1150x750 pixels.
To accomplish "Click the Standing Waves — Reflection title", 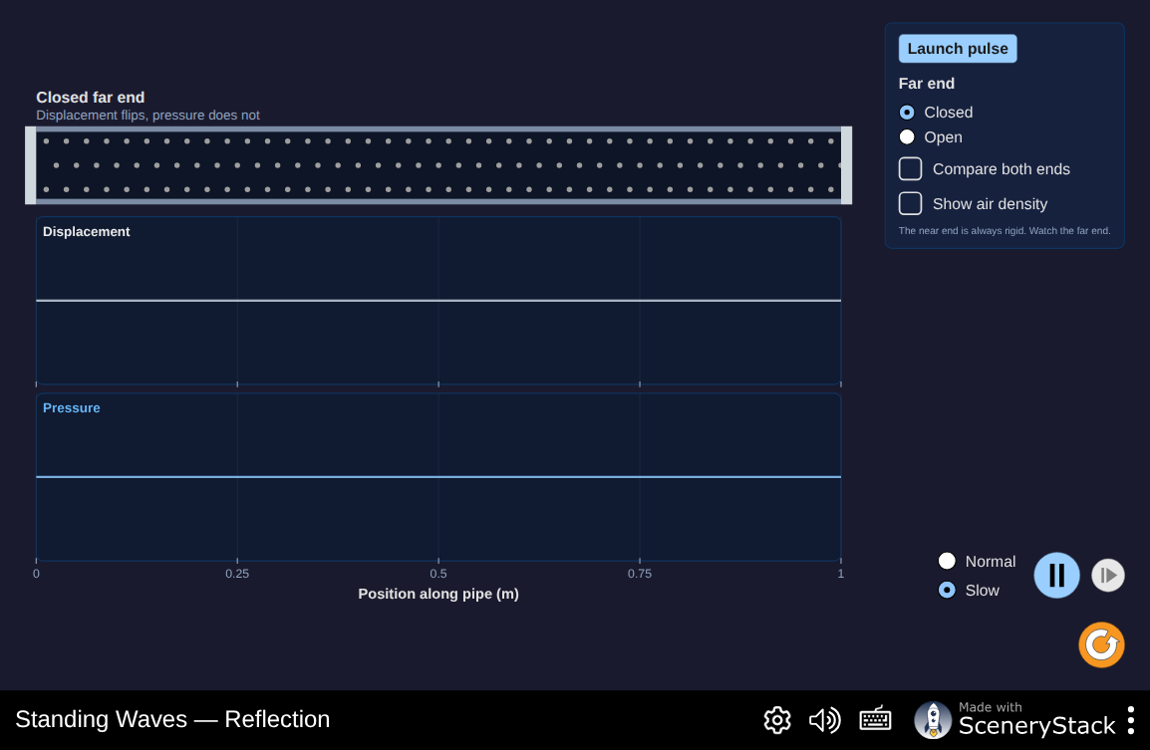I will [172, 719].
